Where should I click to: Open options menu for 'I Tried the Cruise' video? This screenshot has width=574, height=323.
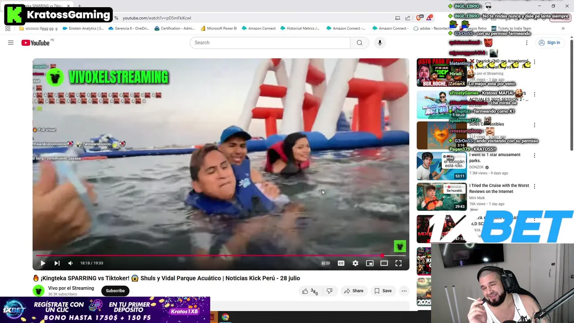click(x=534, y=186)
